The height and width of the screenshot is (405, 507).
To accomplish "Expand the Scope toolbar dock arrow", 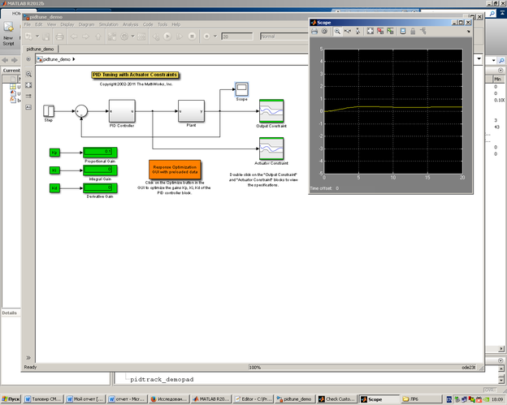I will (467, 31).
